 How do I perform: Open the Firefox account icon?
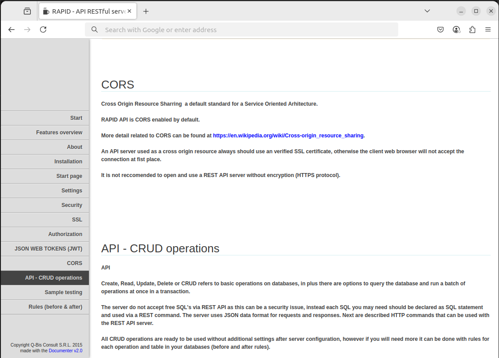click(x=456, y=30)
